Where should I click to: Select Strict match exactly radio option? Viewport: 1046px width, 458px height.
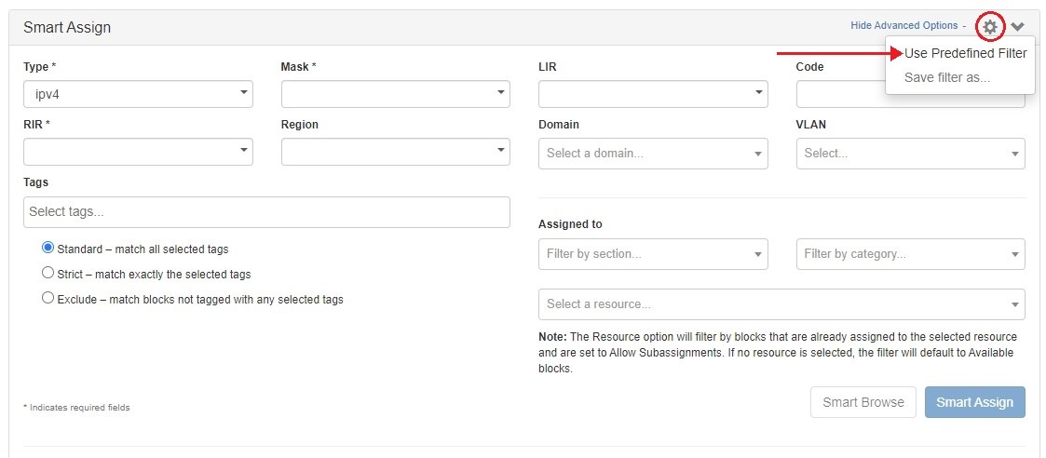[48, 274]
